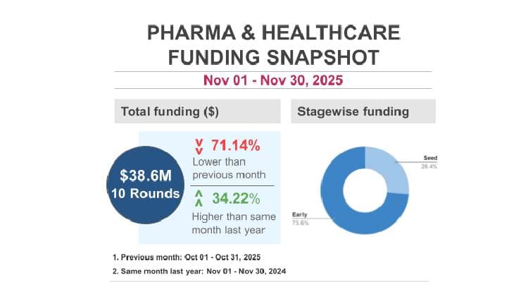Click "Higher than same month last year" text
528x282 pixels.
click(234, 223)
